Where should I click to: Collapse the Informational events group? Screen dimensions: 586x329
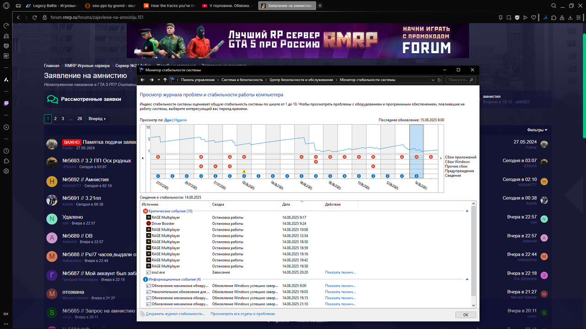click(x=467, y=279)
